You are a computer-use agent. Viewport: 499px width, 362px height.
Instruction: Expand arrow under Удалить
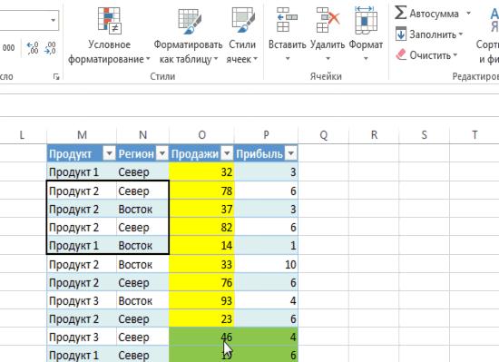pyautogui.click(x=328, y=59)
